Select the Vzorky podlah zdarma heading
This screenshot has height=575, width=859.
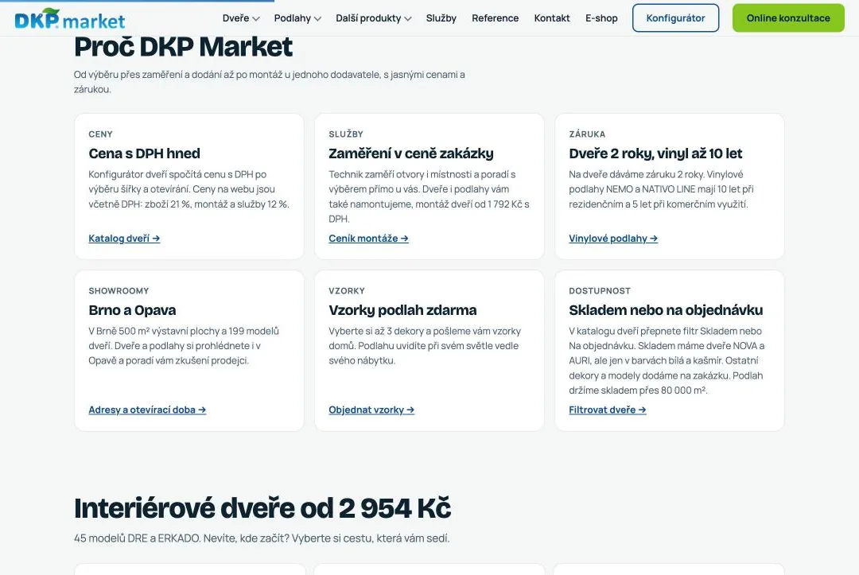click(402, 310)
